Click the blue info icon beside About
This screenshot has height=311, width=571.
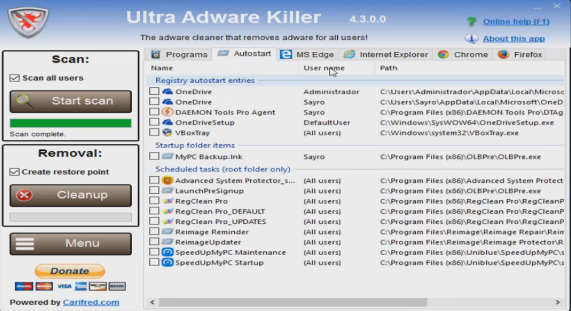pos(472,39)
